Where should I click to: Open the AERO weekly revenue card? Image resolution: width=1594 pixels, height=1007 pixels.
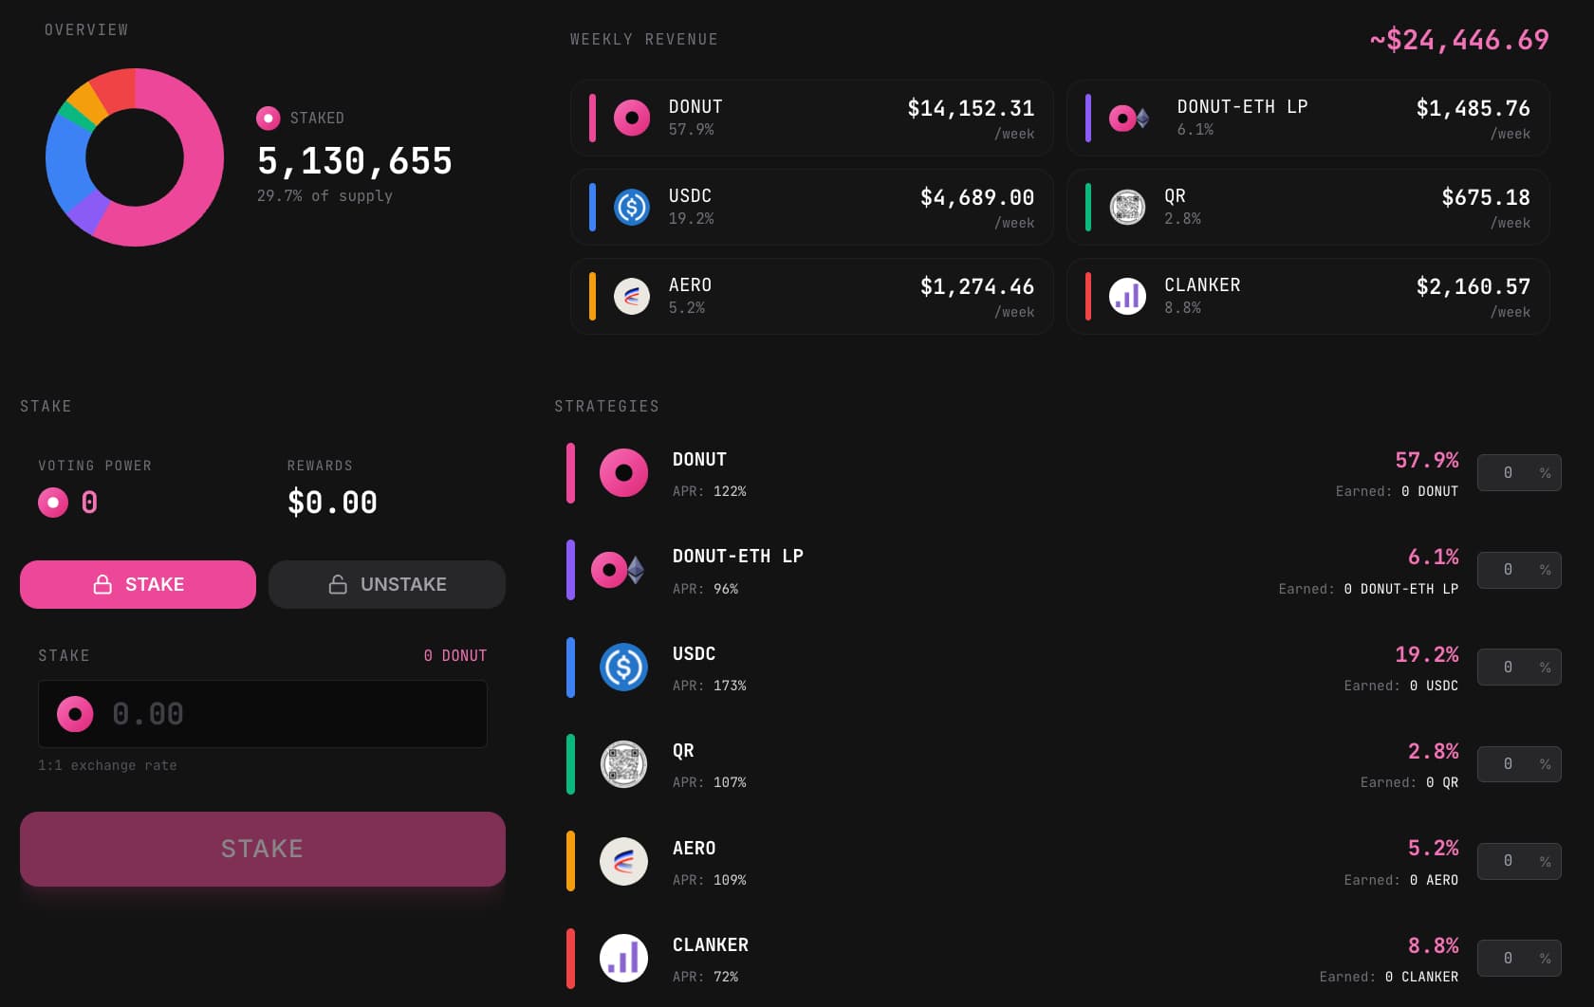point(811,297)
